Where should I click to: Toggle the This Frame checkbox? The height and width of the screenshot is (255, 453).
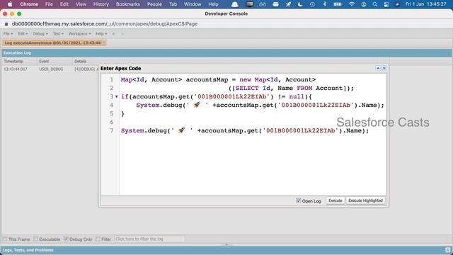5,239
